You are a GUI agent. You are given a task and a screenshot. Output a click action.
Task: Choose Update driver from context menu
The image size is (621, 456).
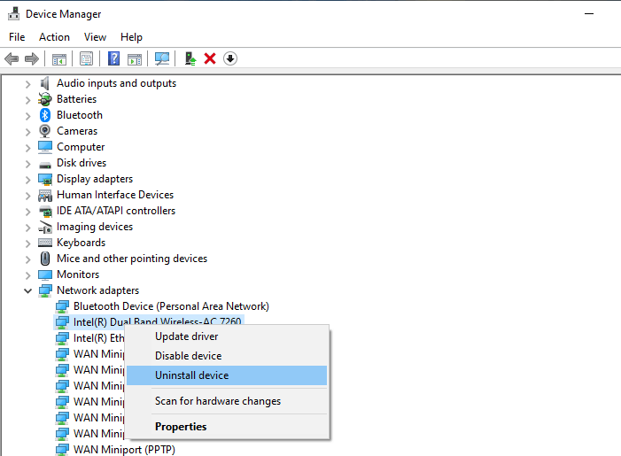[x=227, y=336]
